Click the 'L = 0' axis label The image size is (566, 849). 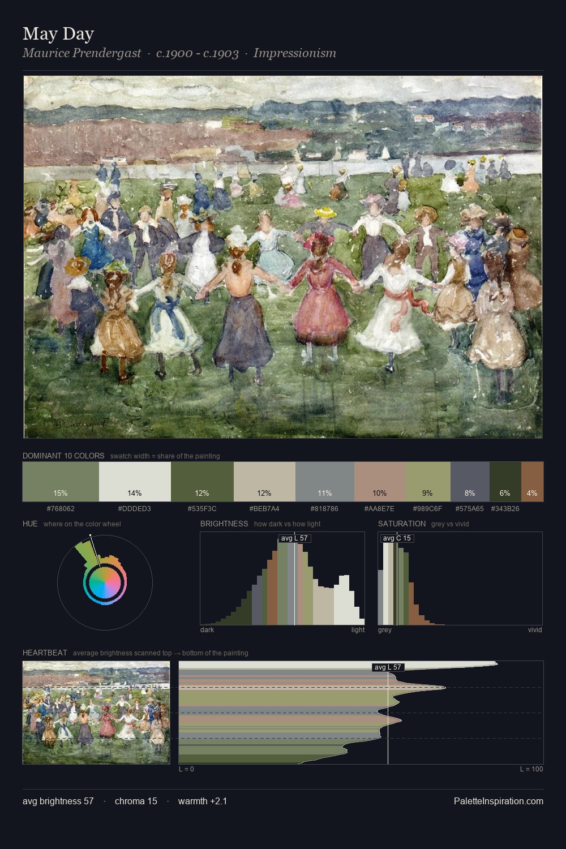[187, 769]
